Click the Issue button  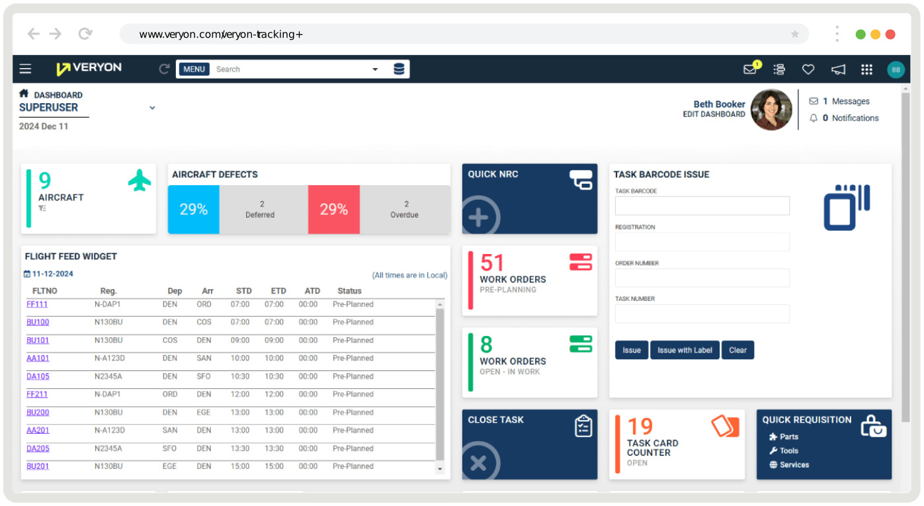click(632, 350)
